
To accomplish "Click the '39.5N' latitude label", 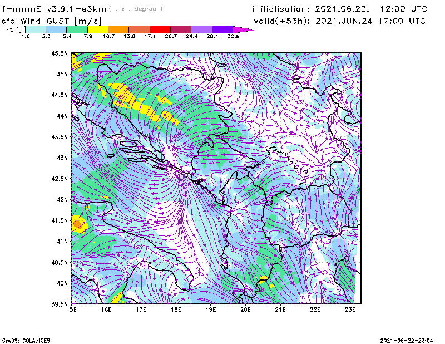I will pos(60,304).
